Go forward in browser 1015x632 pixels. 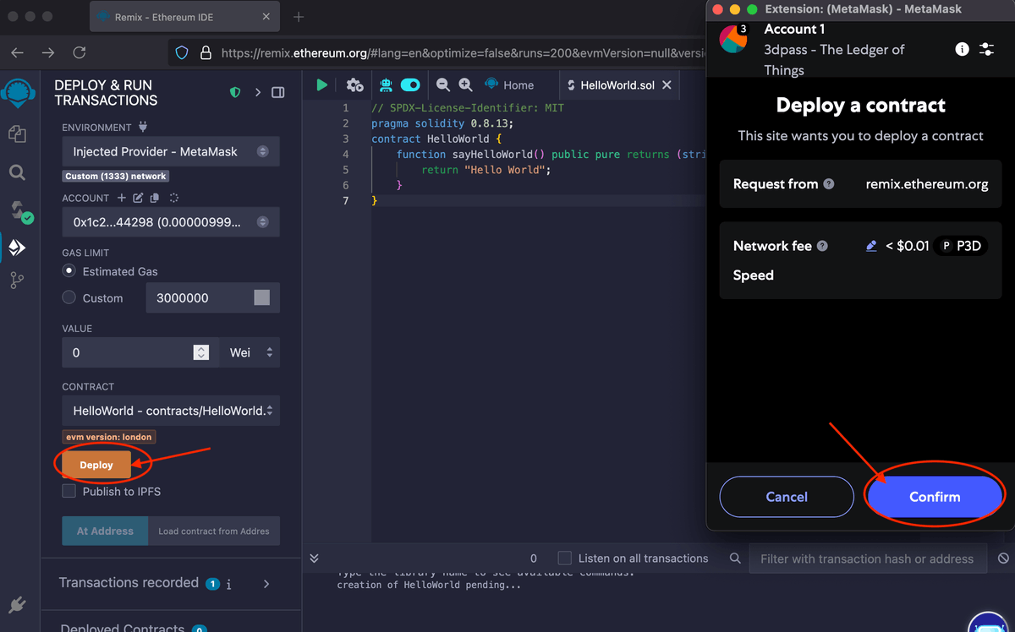(x=48, y=52)
